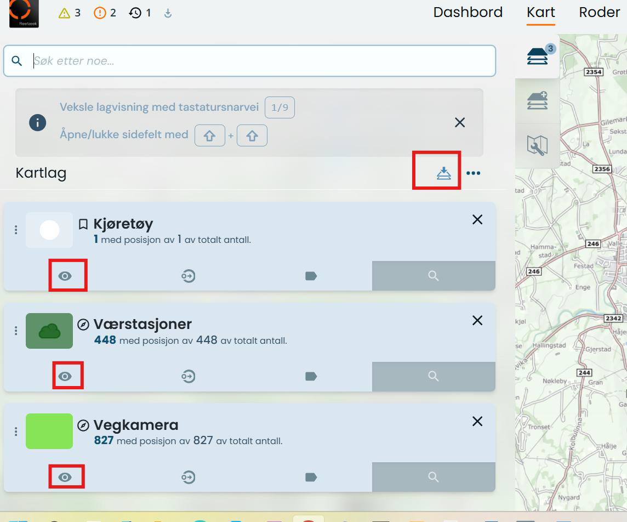Screen dimensions: 627x522
Task: Click the Kjøretøy layer title
Action: pyautogui.click(x=123, y=224)
